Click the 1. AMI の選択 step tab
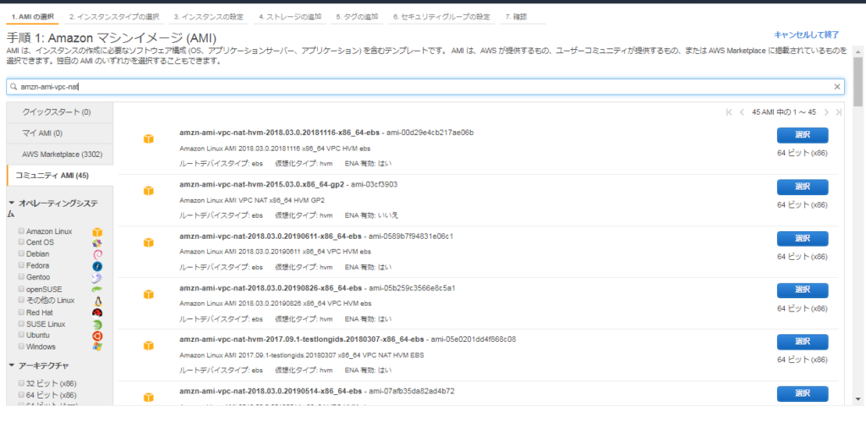Screen dimensions: 866x423 33,17
